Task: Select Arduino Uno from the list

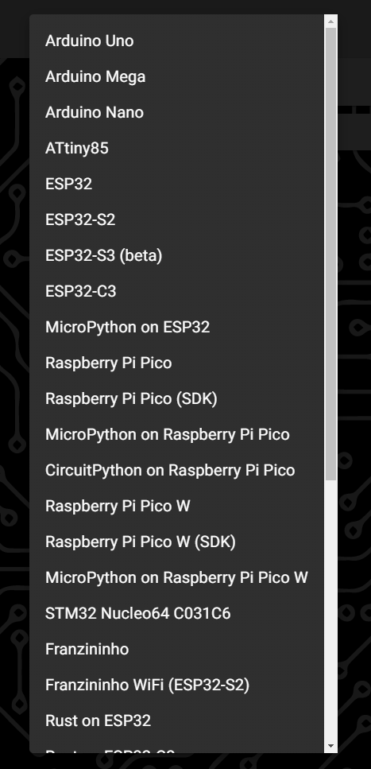Action: (x=177, y=41)
